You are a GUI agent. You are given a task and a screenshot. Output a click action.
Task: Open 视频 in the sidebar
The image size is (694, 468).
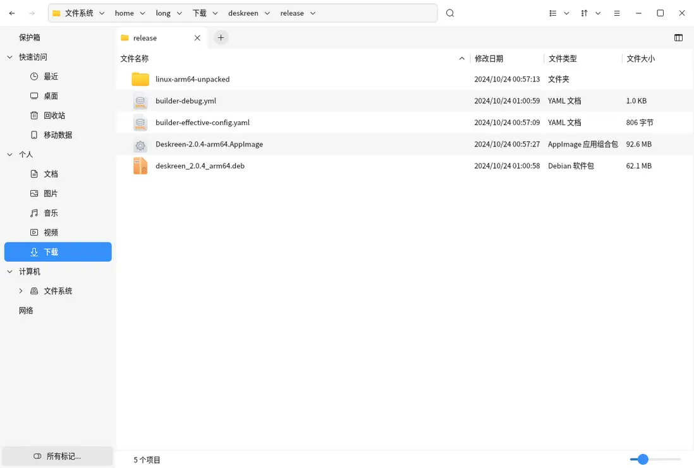pyautogui.click(x=58, y=232)
